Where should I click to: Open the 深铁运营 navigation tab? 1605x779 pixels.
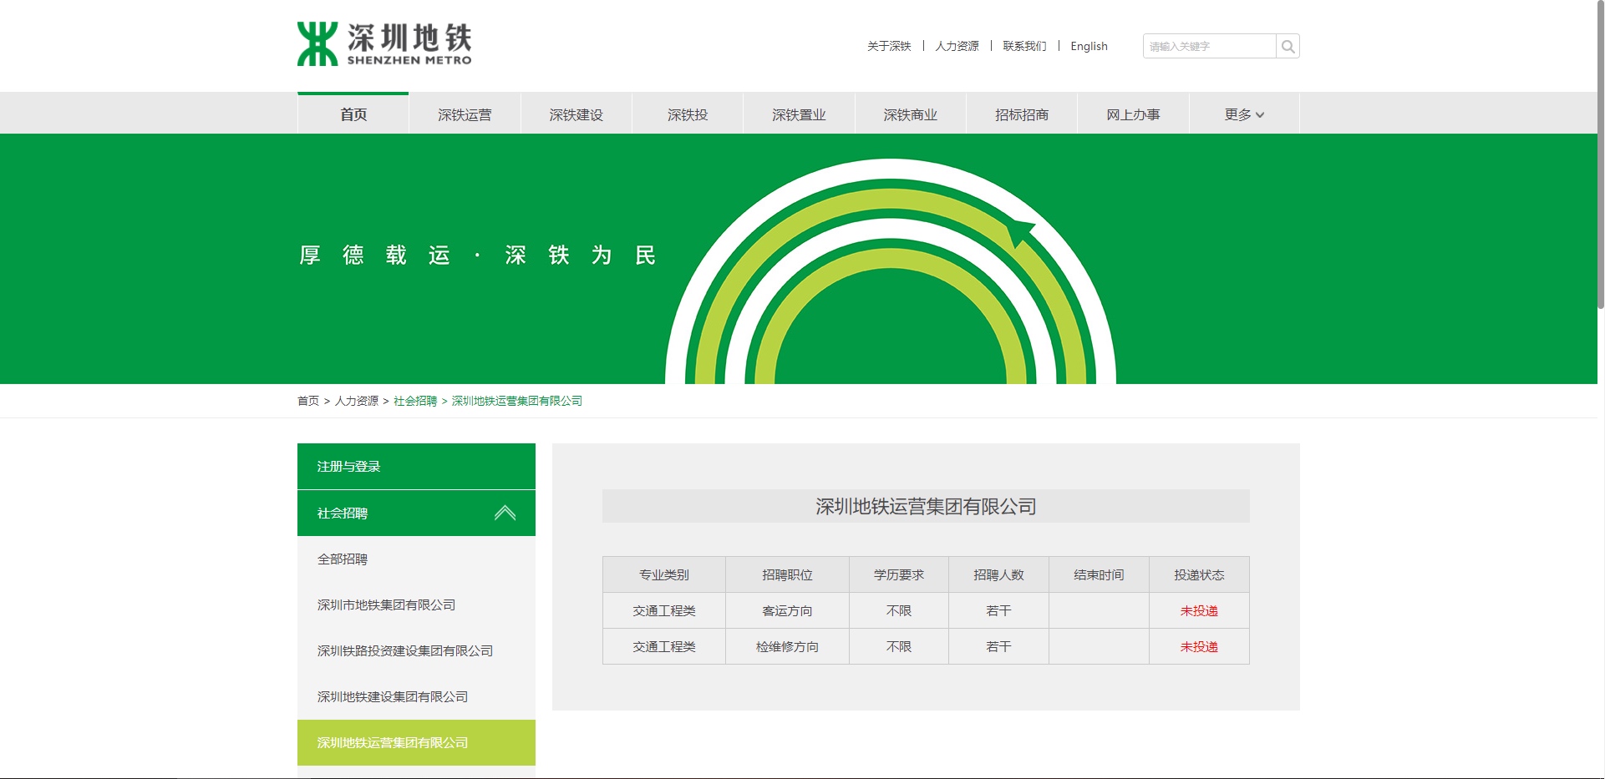tap(465, 114)
